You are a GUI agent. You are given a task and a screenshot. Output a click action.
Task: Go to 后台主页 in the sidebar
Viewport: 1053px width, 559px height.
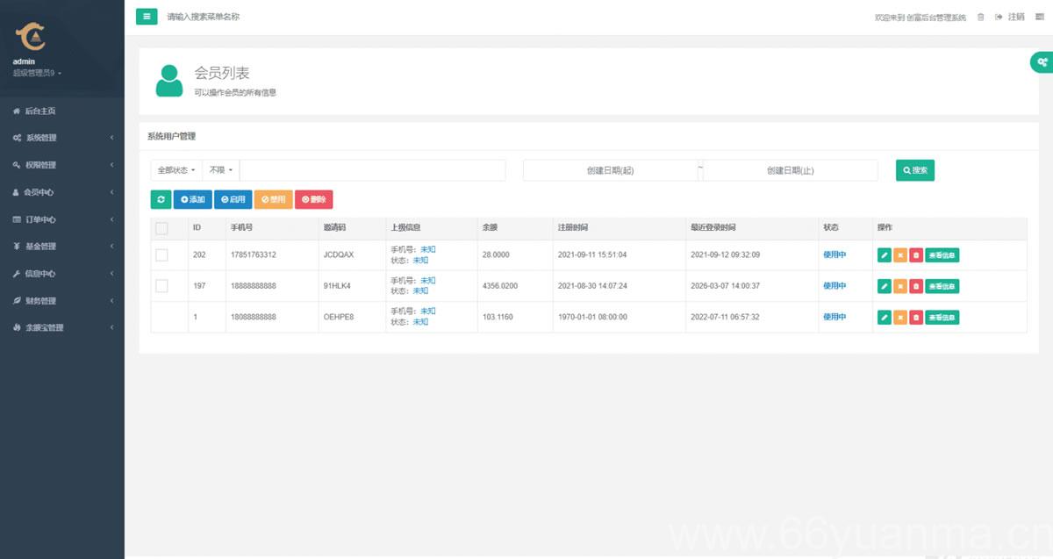pyautogui.click(x=62, y=111)
